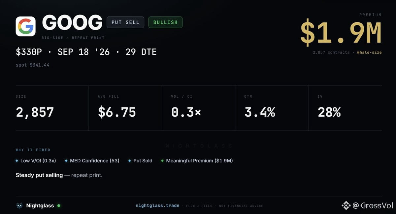Screen dimensions: 396x214
Task: Click the OTM 3.4% stat cell
Action: (x=272, y=108)
